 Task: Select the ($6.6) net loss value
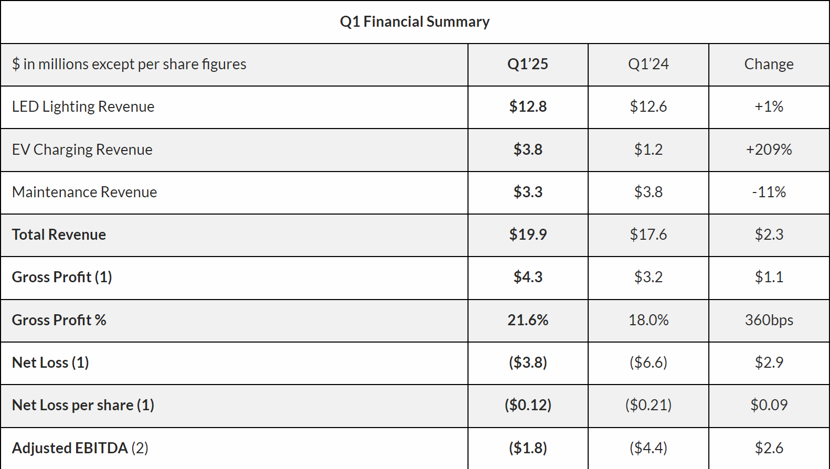pyautogui.click(x=648, y=363)
